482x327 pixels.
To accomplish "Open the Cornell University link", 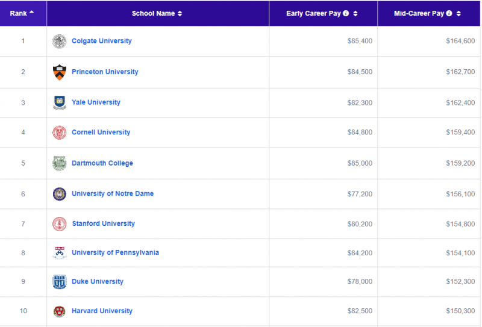I will tap(101, 132).
